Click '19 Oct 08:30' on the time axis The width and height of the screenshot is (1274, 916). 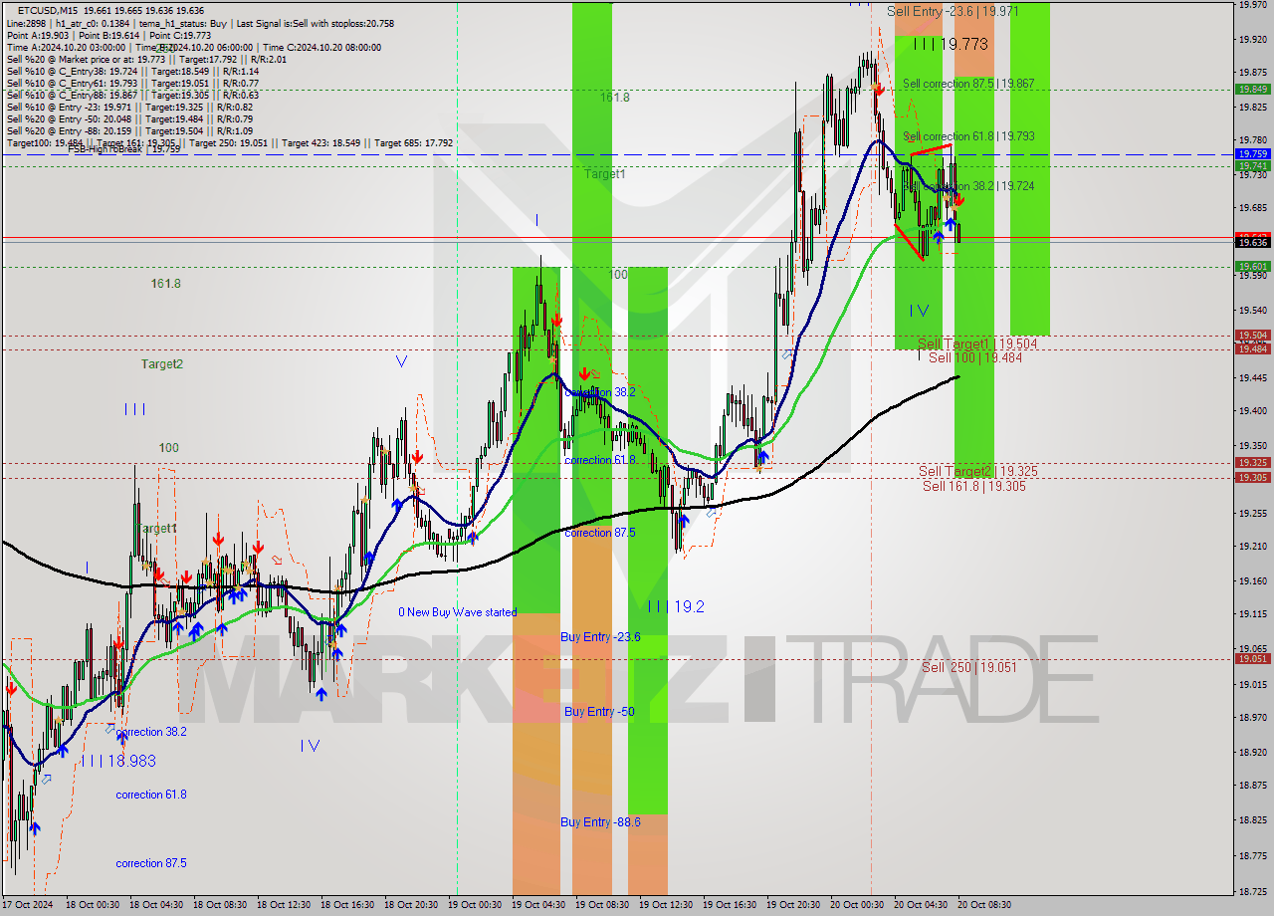pos(601,905)
